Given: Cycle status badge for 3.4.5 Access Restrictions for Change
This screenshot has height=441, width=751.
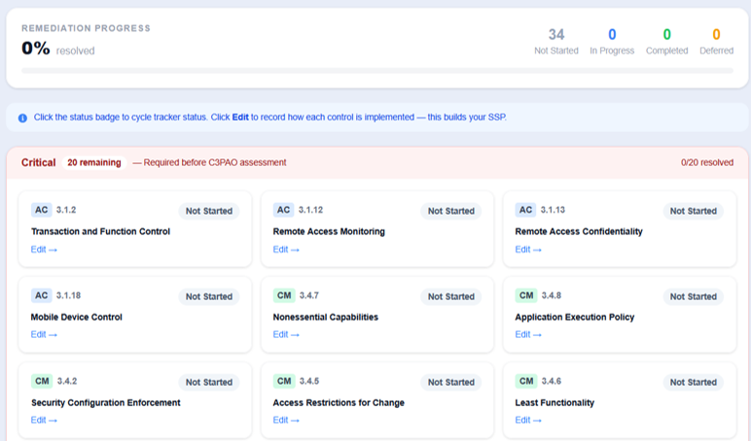Looking at the screenshot, I should 451,382.
